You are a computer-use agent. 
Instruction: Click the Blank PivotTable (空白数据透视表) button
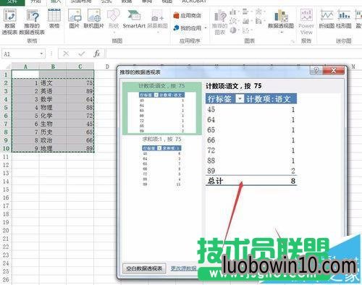click(x=144, y=268)
